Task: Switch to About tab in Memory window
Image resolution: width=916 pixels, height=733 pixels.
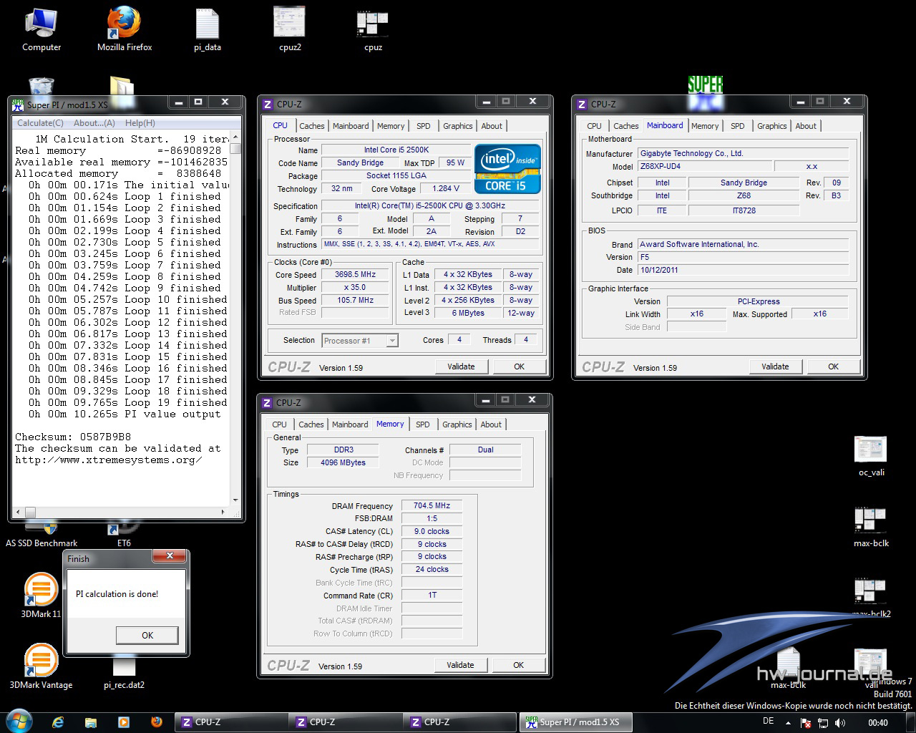Action: 491,424
